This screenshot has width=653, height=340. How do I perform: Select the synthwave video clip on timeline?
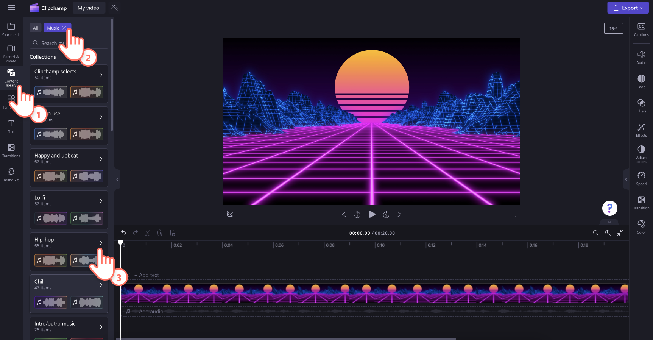pyautogui.click(x=374, y=293)
